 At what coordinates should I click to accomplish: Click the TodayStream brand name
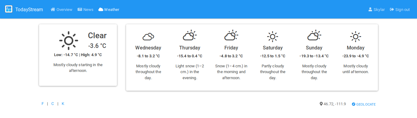coord(29,9)
